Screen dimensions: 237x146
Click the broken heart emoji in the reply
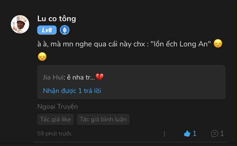tap(99, 77)
